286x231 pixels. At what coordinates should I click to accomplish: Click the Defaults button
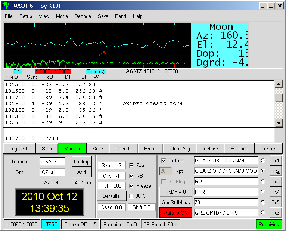111,196
